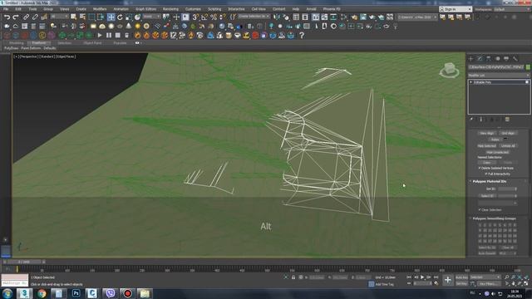Open the Create tab plus icon
The height and width of the screenshot is (299, 532).
(471, 59)
